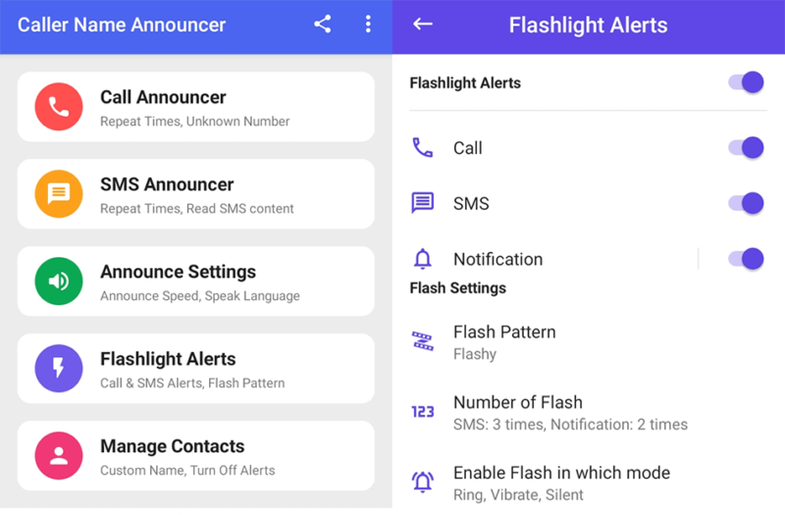Disable flashlight alerts for Call
Screen dimensions: 785x515
(x=746, y=148)
